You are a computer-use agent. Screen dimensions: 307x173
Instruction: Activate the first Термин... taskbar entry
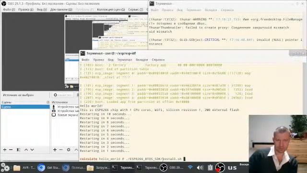coord(123,168)
